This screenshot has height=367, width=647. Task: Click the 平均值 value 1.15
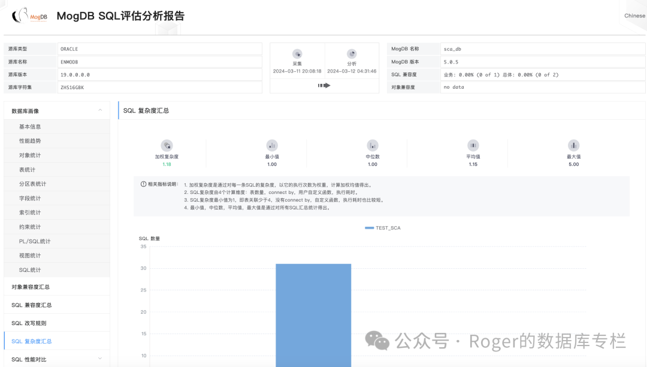point(473,164)
